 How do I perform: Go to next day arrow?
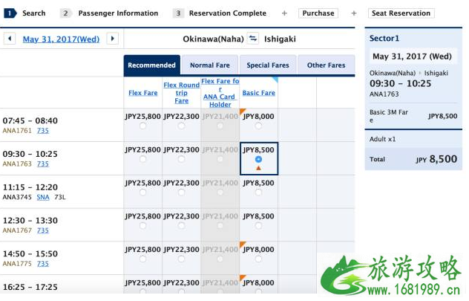[x=113, y=39]
